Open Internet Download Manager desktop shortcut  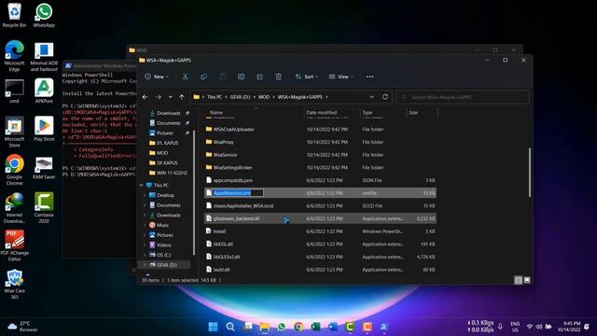click(15, 207)
